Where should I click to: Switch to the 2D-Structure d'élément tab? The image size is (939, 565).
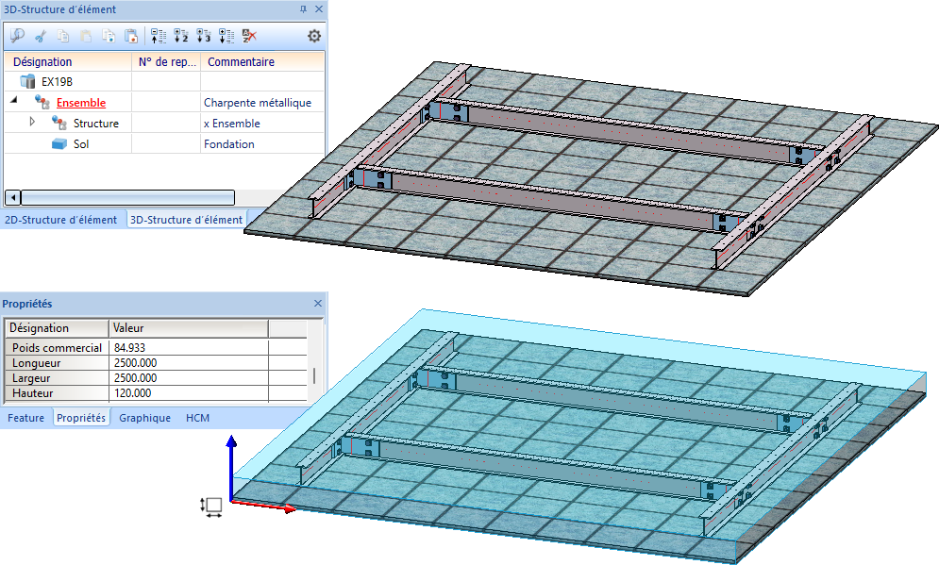[x=61, y=220]
